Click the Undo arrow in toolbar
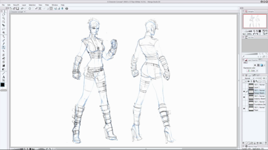The image size is (268, 150). click(22, 8)
